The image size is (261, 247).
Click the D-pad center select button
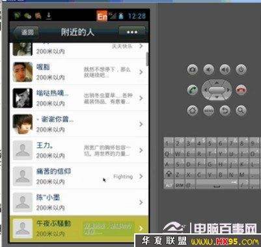coord(217,90)
